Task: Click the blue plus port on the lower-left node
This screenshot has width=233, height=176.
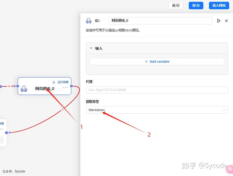Action: 6,133
